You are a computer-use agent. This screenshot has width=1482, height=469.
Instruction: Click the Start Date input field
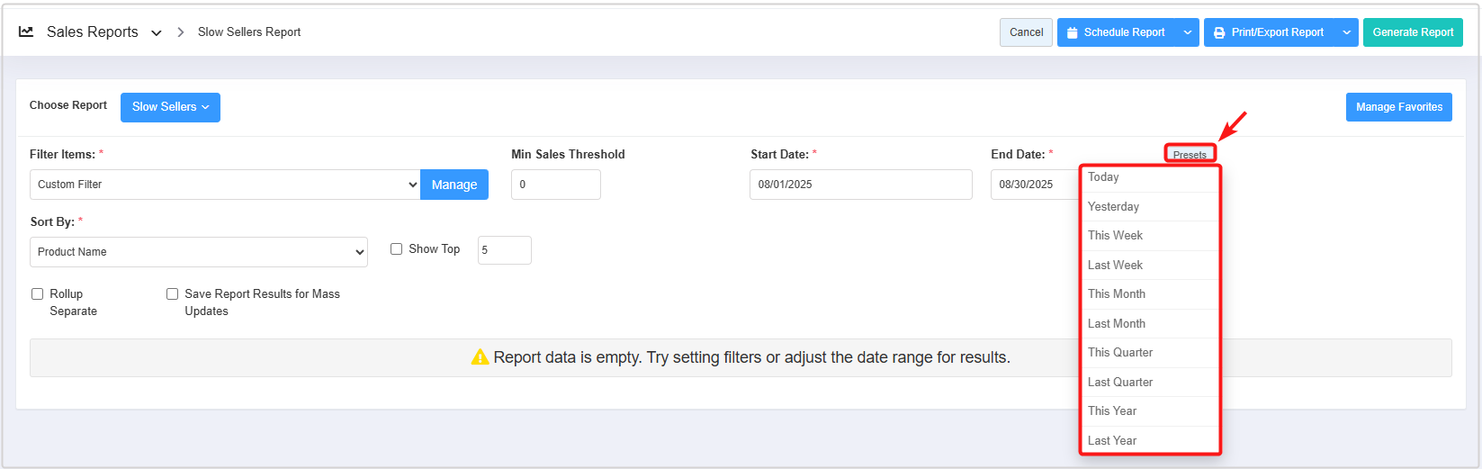pyautogui.click(x=860, y=185)
